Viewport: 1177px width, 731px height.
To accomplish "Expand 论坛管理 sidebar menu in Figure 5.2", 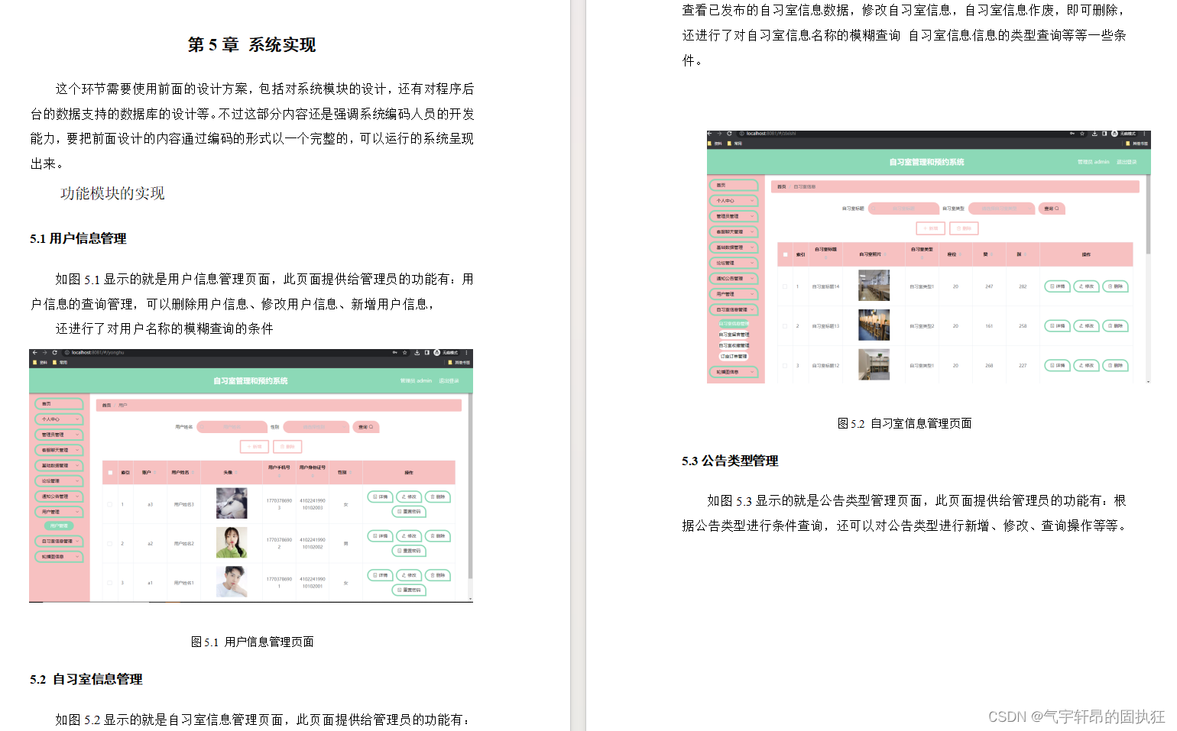I will point(733,263).
